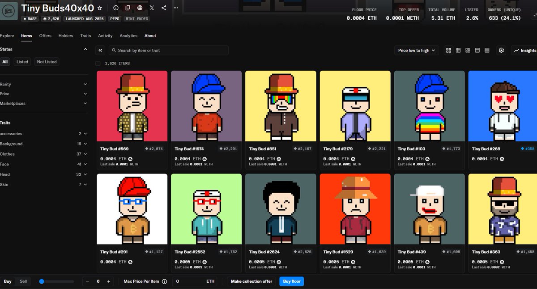Screen dimensions: 537x289
Task: Select the All status filter
Action: [5, 62]
